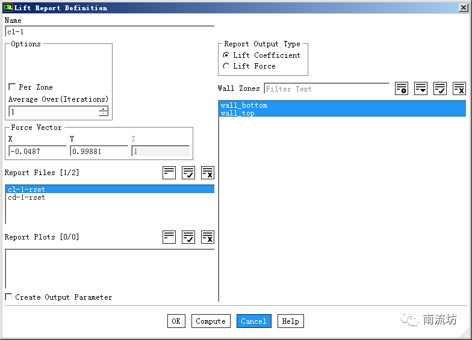The height and width of the screenshot is (340, 472).
Task: Deselect all Report Files icon
Action: pos(208,173)
